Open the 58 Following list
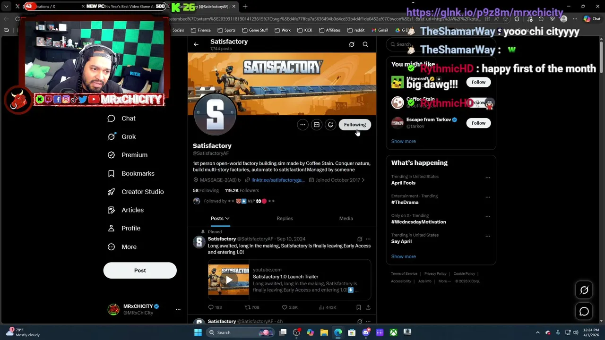 [x=206, y=190]
